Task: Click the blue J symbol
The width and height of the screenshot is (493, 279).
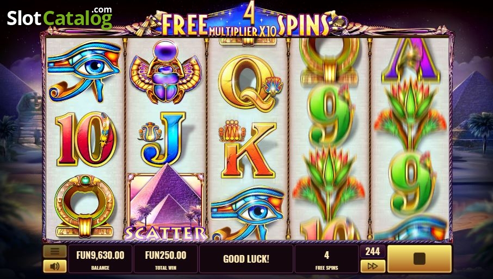Action: [x=162, y=139]
